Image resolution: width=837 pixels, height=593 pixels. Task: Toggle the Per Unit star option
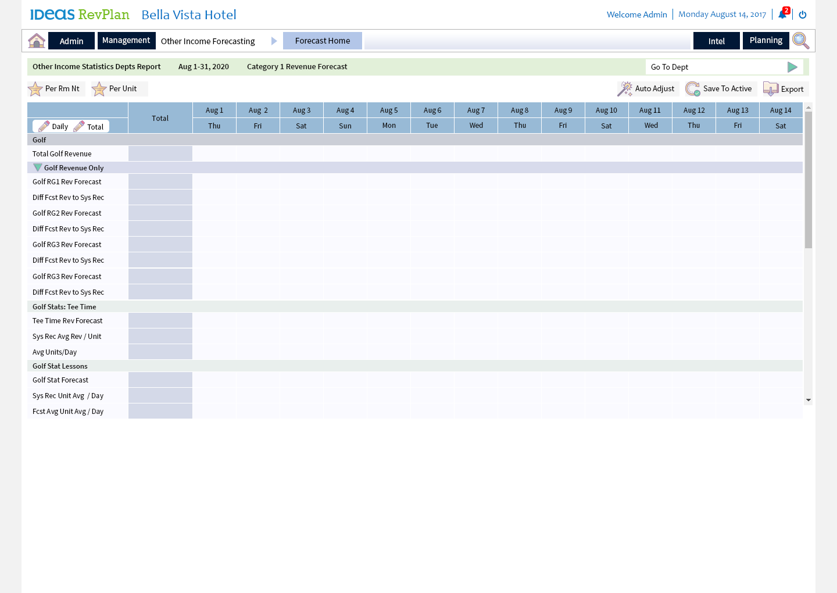coord(99,89)
